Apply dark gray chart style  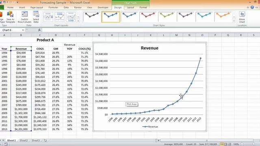click(92, 17)
